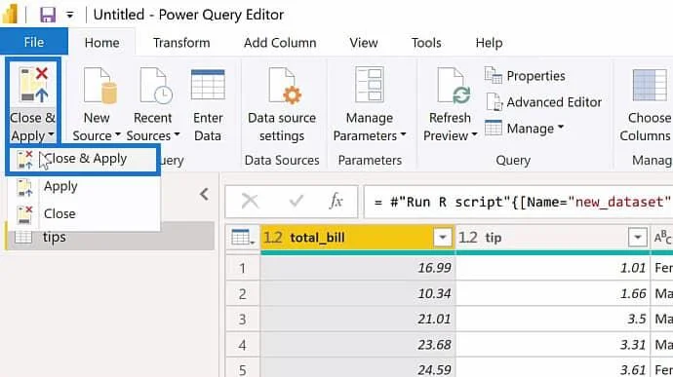Choose Close & Apply from dropdown menu
The height and width of the screenshot is (377, 673).
(83, 159)
